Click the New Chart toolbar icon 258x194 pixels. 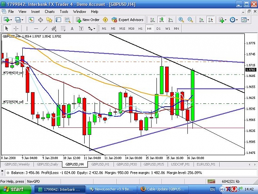point(7,20)
